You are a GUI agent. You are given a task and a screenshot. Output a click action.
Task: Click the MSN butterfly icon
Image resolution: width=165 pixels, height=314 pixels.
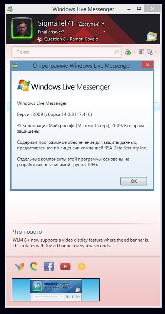point(19,266)
